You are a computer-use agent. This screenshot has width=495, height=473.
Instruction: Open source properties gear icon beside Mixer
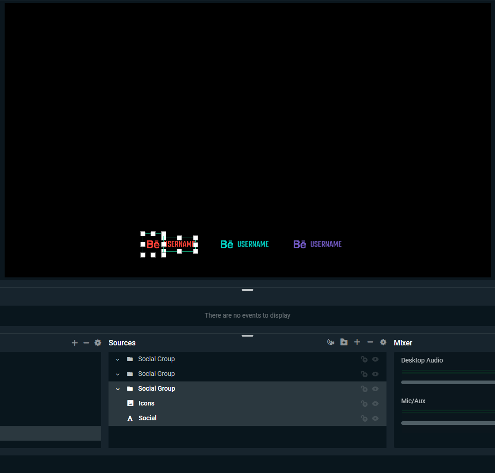click(x=383, y=342)
